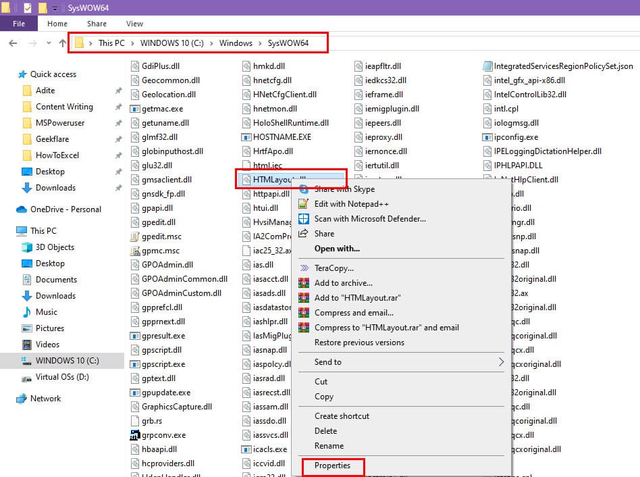Viewport: 640px width, 477px height.
Task: Open the Virtual OSs (D:) drive icon
Action: (26, 378)
